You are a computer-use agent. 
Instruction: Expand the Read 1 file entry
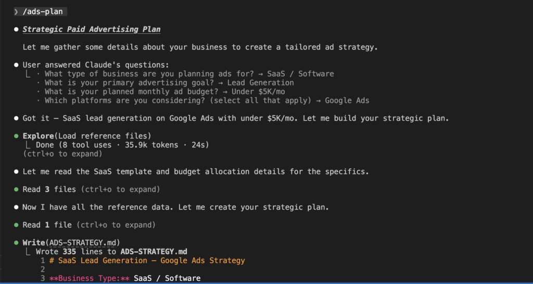pos(116,225)
